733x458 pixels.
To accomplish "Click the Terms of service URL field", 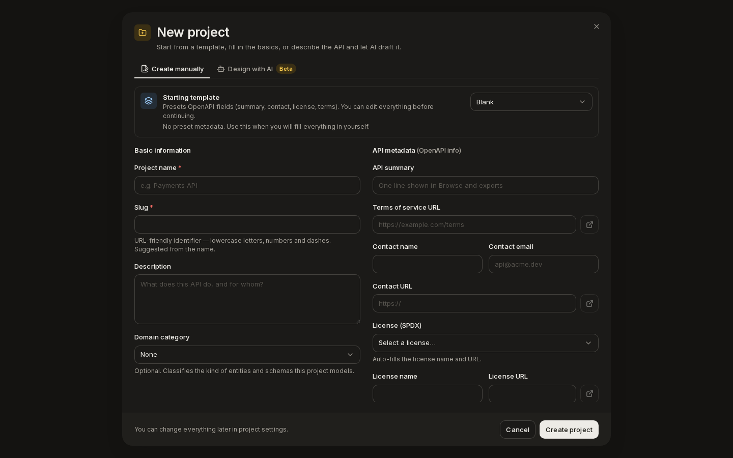I will point(474,224).
